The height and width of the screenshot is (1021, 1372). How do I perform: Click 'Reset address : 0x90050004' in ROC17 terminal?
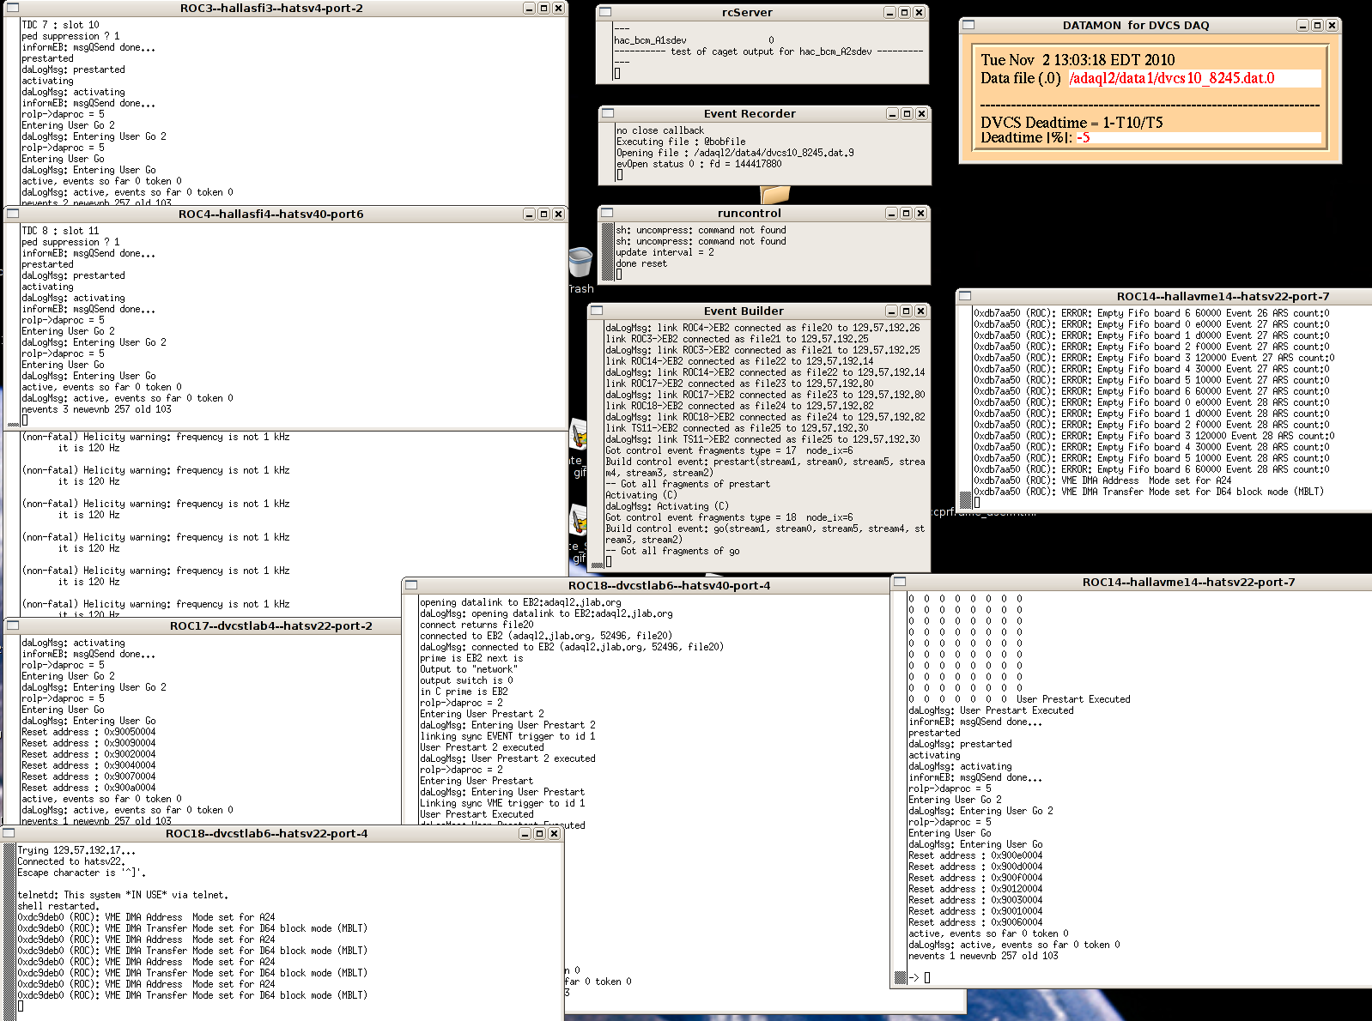pos(88,732)
